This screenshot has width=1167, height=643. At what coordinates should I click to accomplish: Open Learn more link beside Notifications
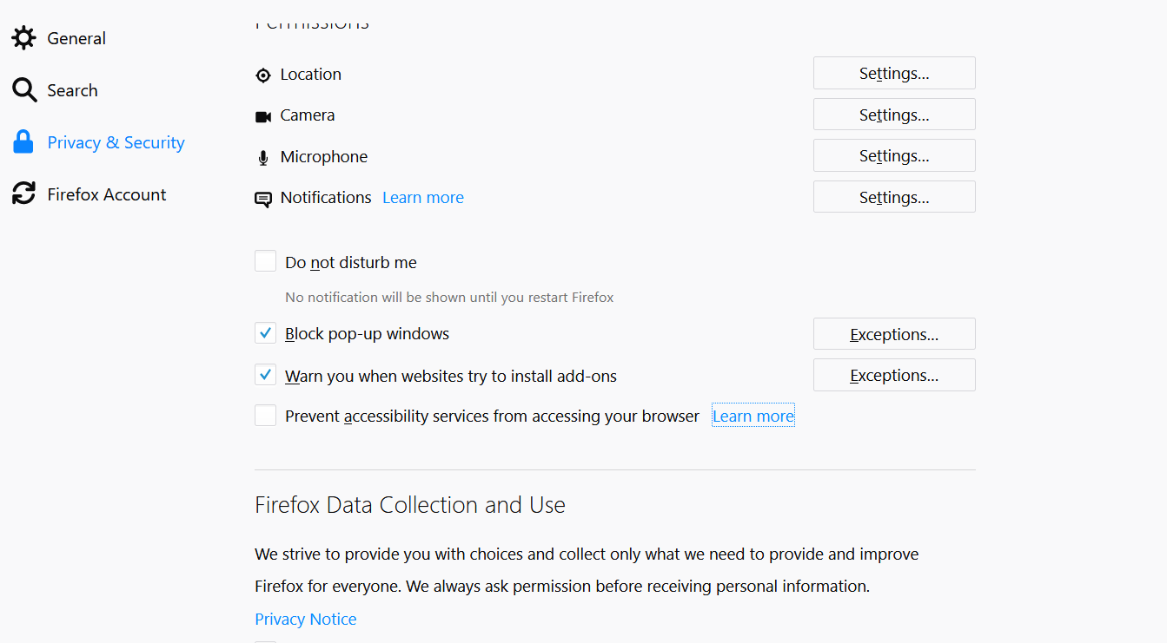click(x=423, y=198)
